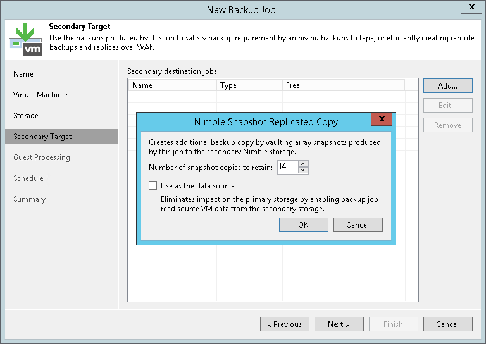The width and height of the screenshot is (486, 344).
Task: Confirm dialog with OK button
Action: [303, 224]
